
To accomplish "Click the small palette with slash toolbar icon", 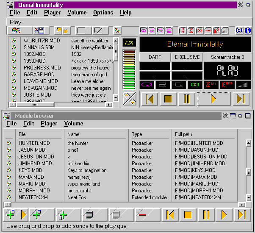I will click(x=117, y=31).
